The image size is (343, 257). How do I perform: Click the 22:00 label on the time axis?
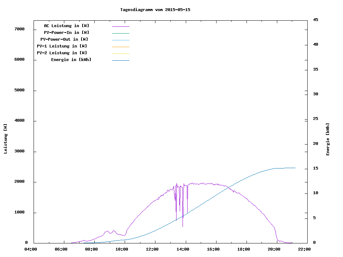pyautogui.click(x=304, y=249)
